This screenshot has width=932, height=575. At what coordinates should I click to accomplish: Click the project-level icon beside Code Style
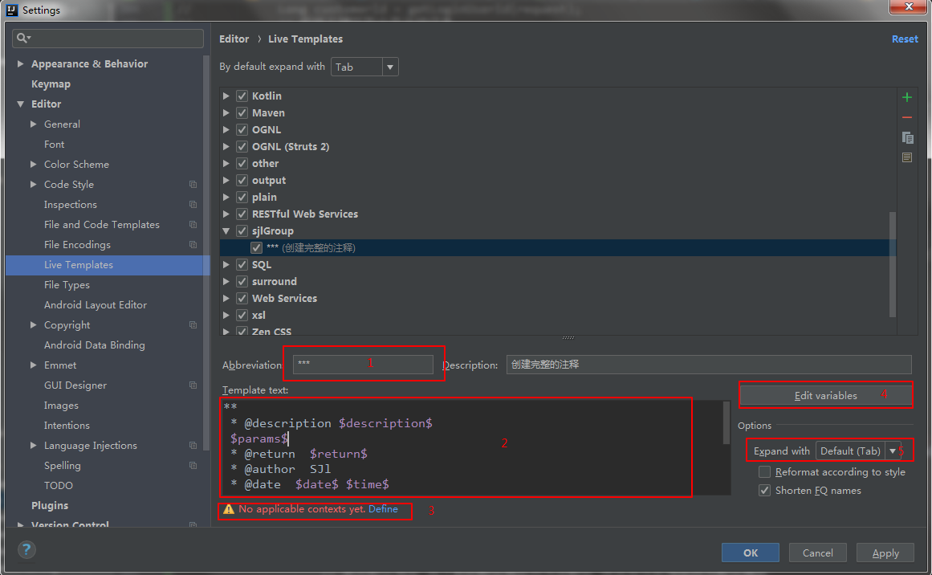pos(193,185)
